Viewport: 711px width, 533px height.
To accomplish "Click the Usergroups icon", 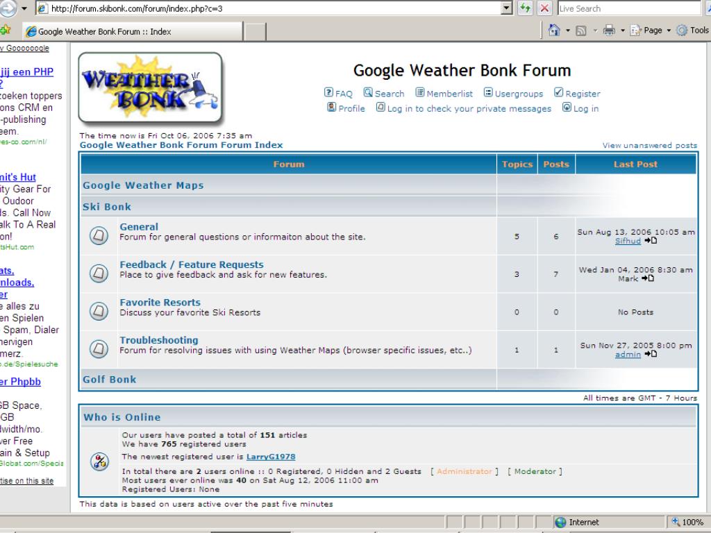I will pyautogui.click(x=488, y=92).
